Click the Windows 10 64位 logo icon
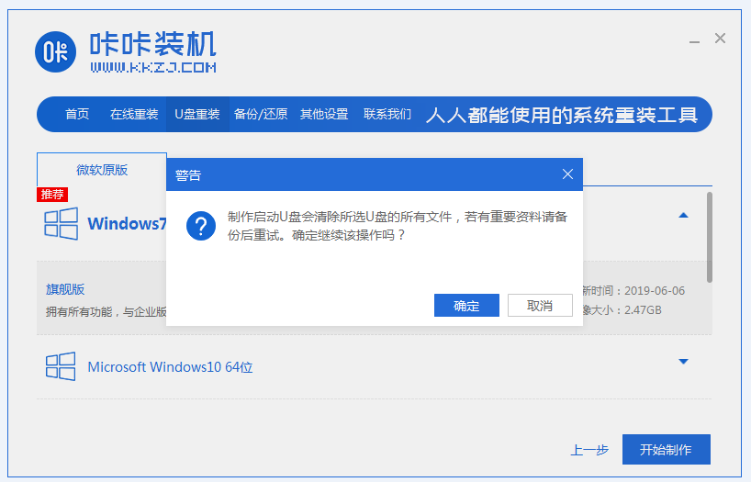Screen dimensions: 751x482 61,366
